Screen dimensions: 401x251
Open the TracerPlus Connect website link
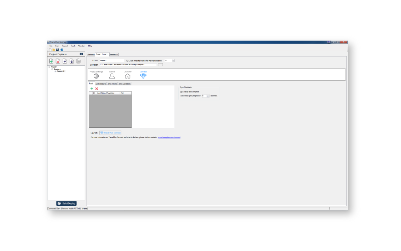[x=169, y=138]
